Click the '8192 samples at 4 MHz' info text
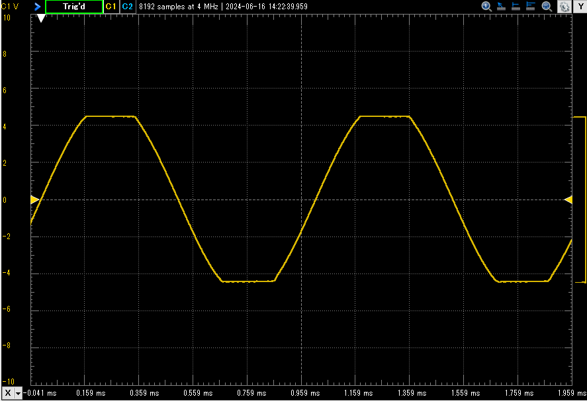The image size is (587, 401). tap(179, 7)
